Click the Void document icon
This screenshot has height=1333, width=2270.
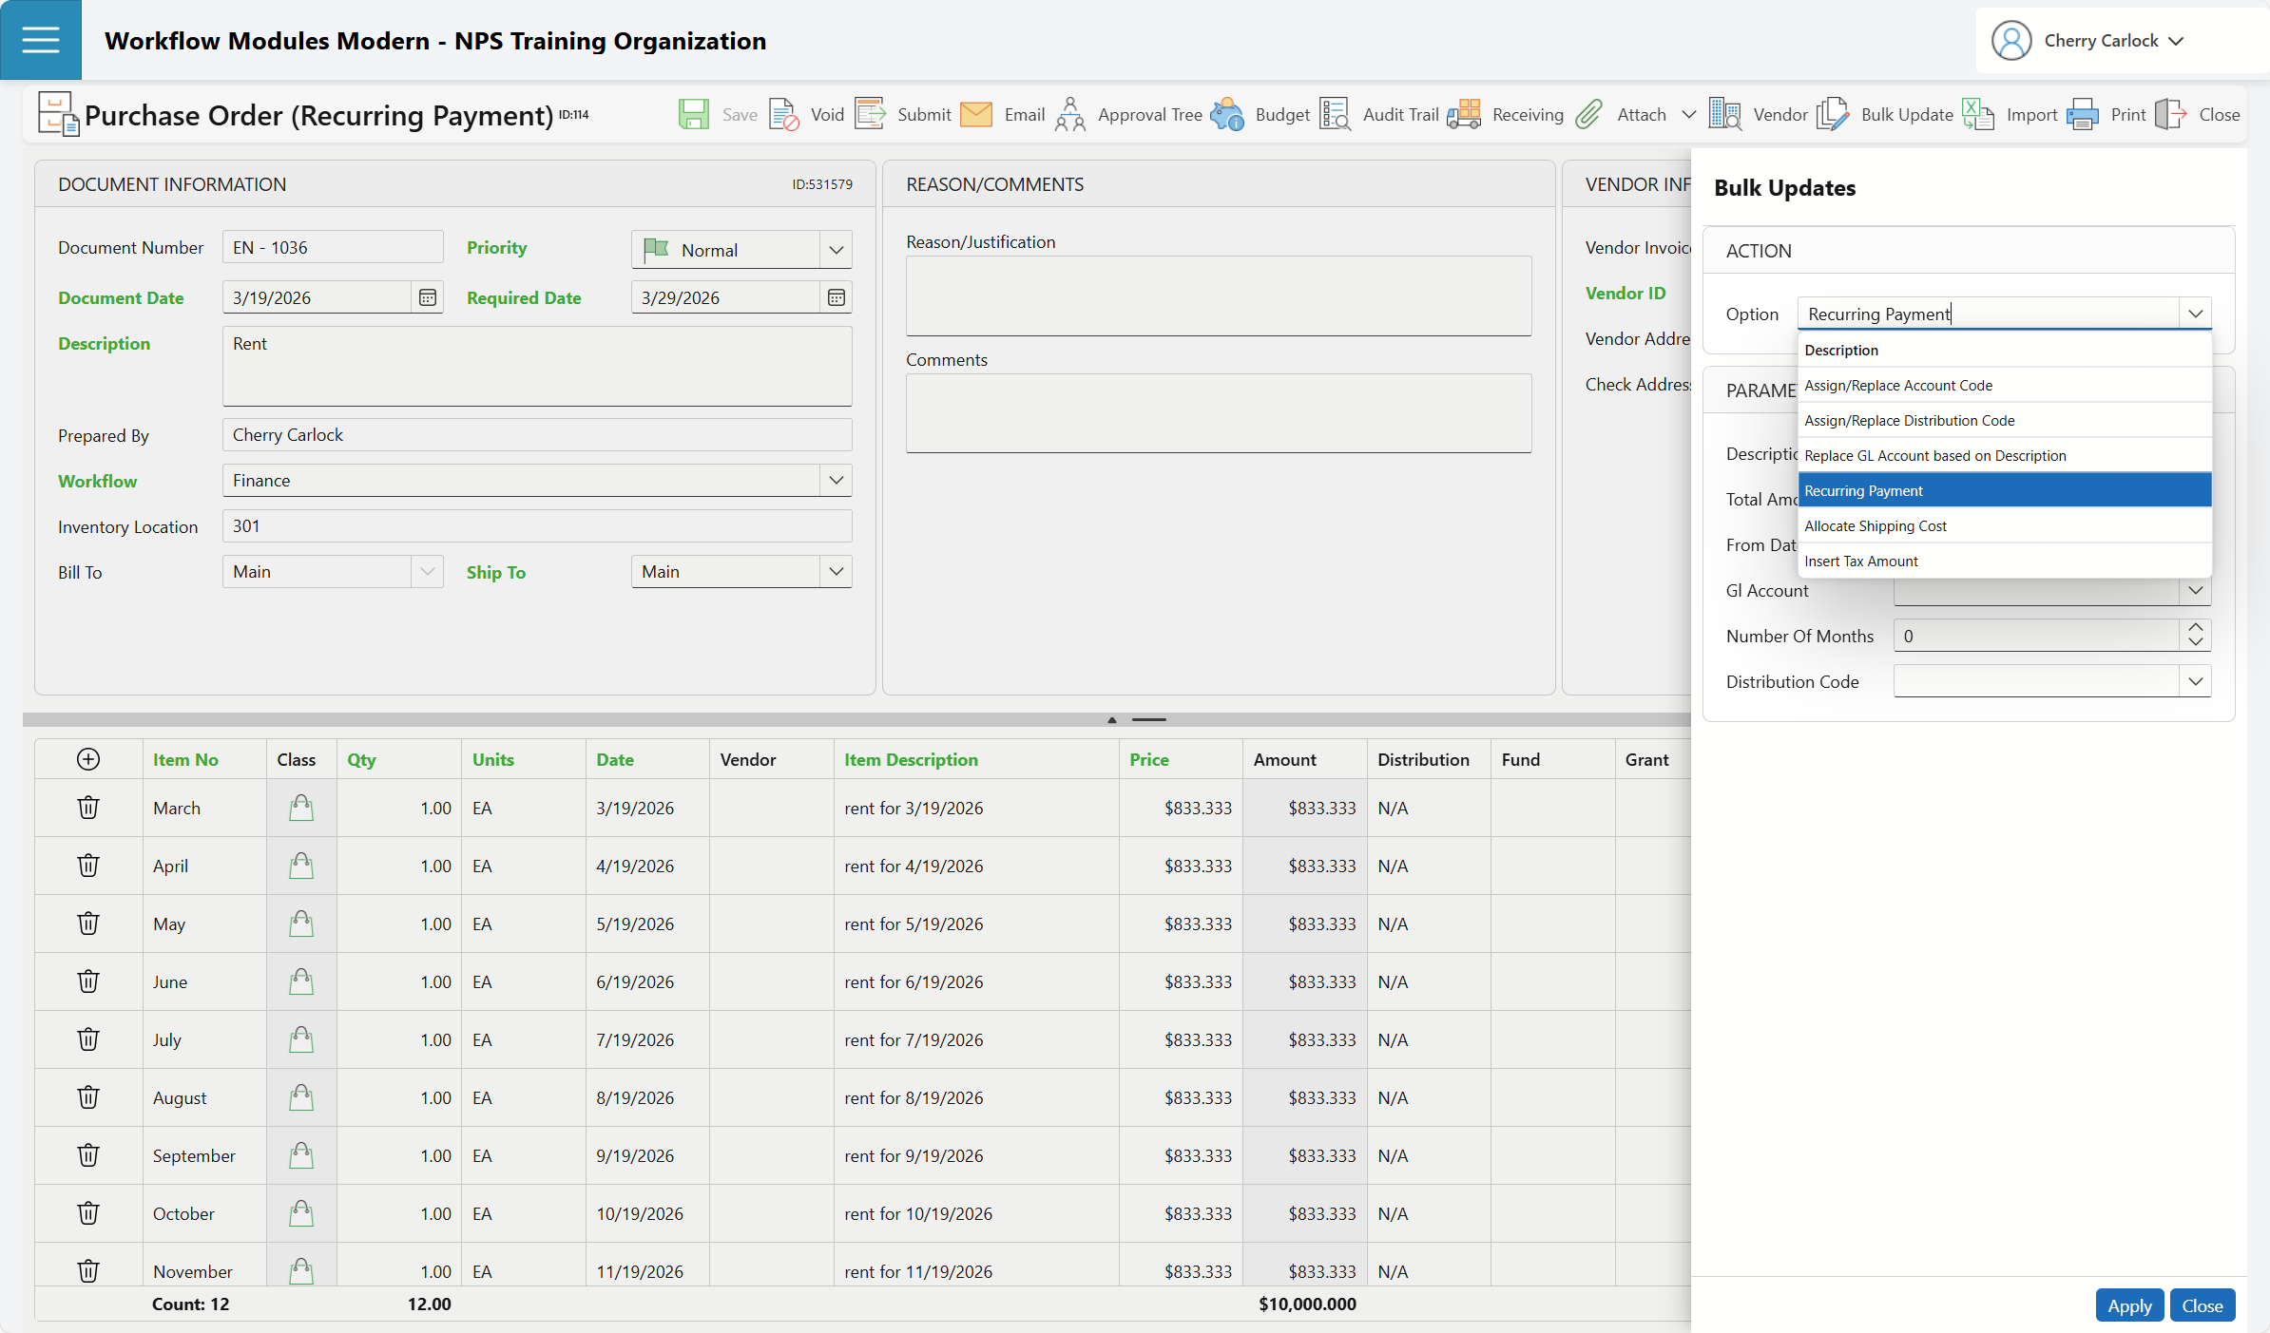pyautogui.click(x=784, y=115)
